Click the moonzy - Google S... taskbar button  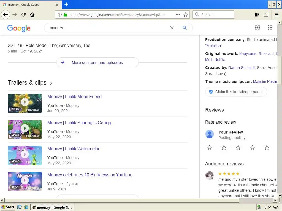(52, 207)
